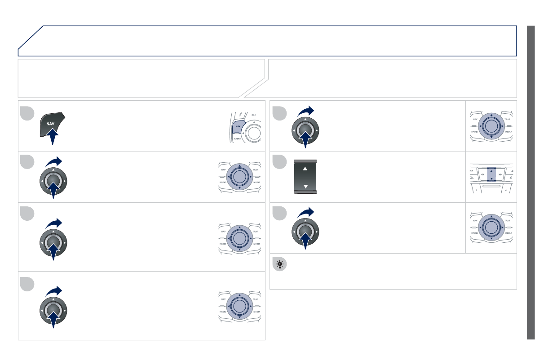Click the rewind icon in the audio panel diagram
The height and width of the screenshot is (357, 535).
point(482,174)
